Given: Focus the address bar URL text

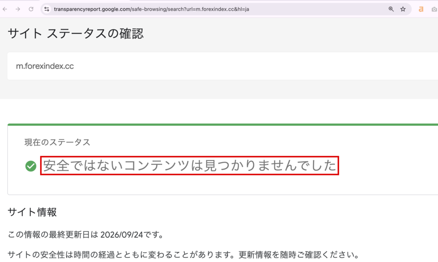Looking at the screenshot, I should 151,9.
